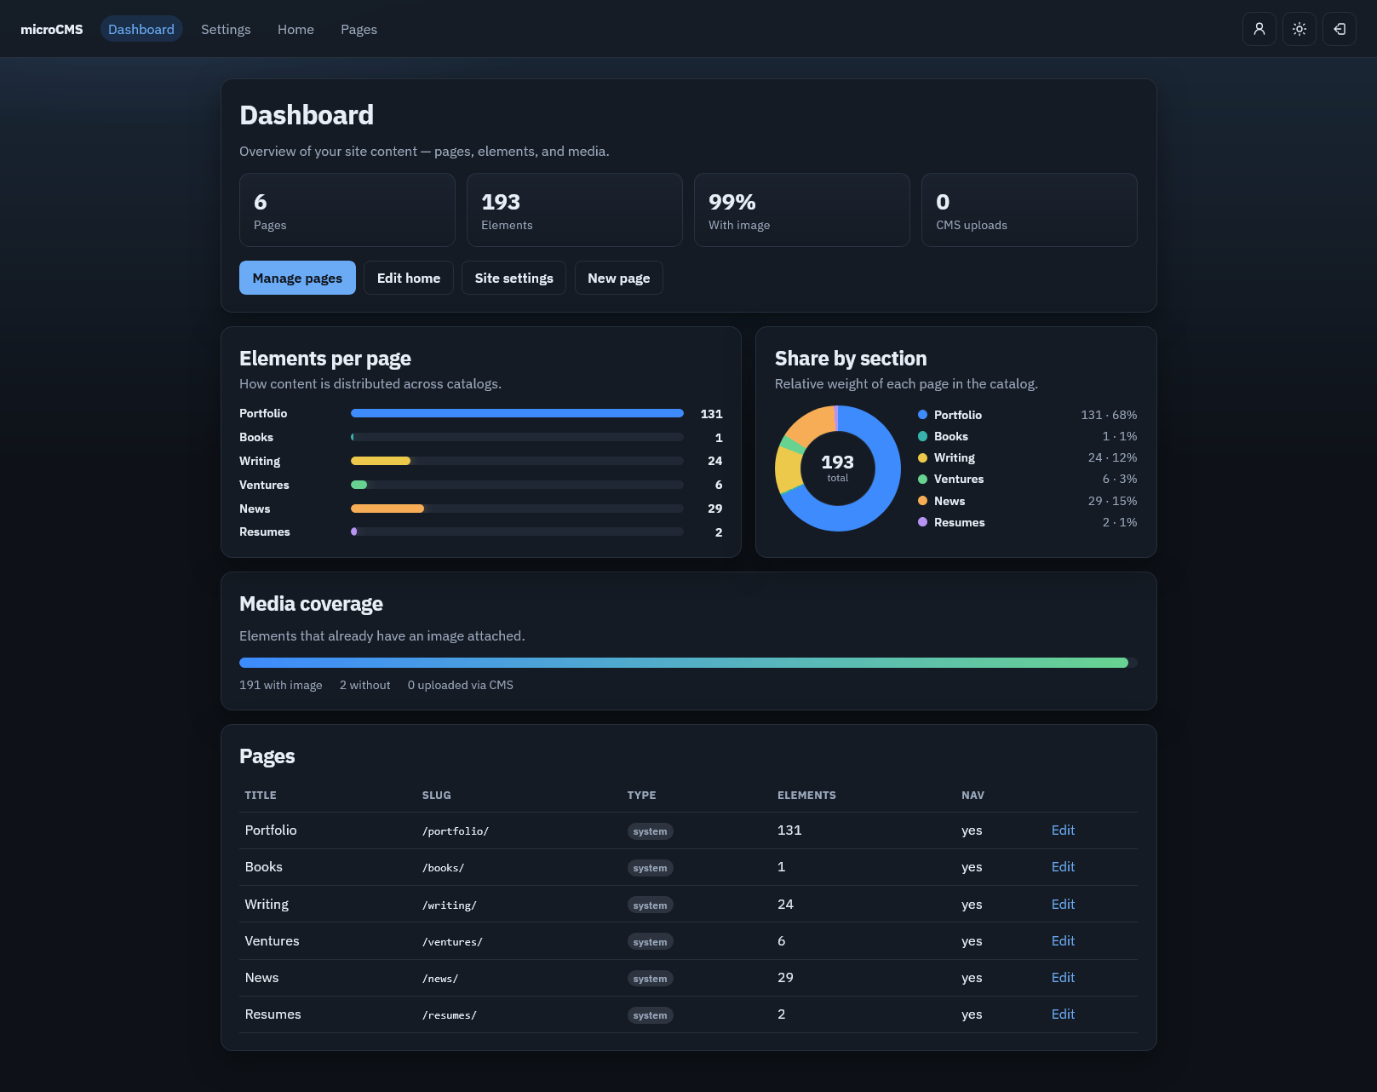Create a New page
Viewport: 1377px width, 1092px height.
click(618, 278)
